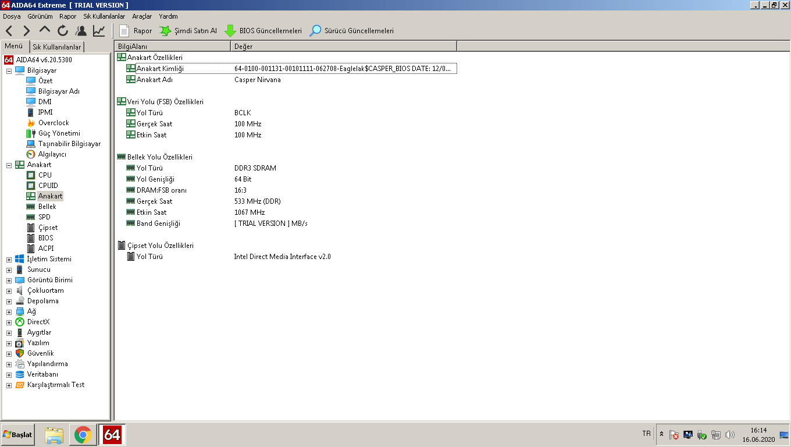Select SPD in the tree
Screen dimensions: 791x447
[44, 217]
